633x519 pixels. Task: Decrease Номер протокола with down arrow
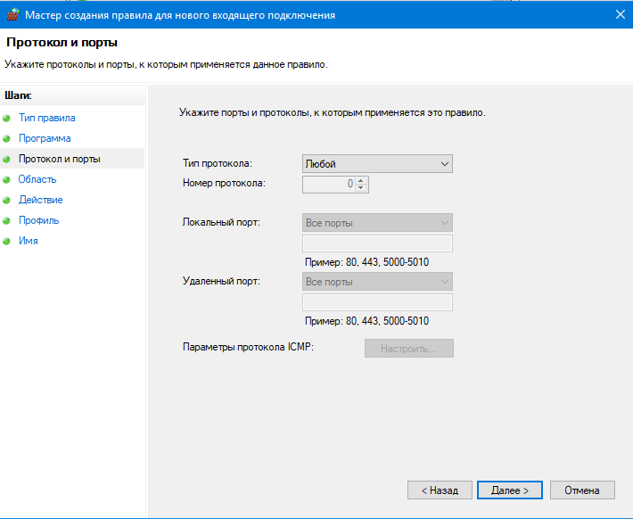pos(361,188)
